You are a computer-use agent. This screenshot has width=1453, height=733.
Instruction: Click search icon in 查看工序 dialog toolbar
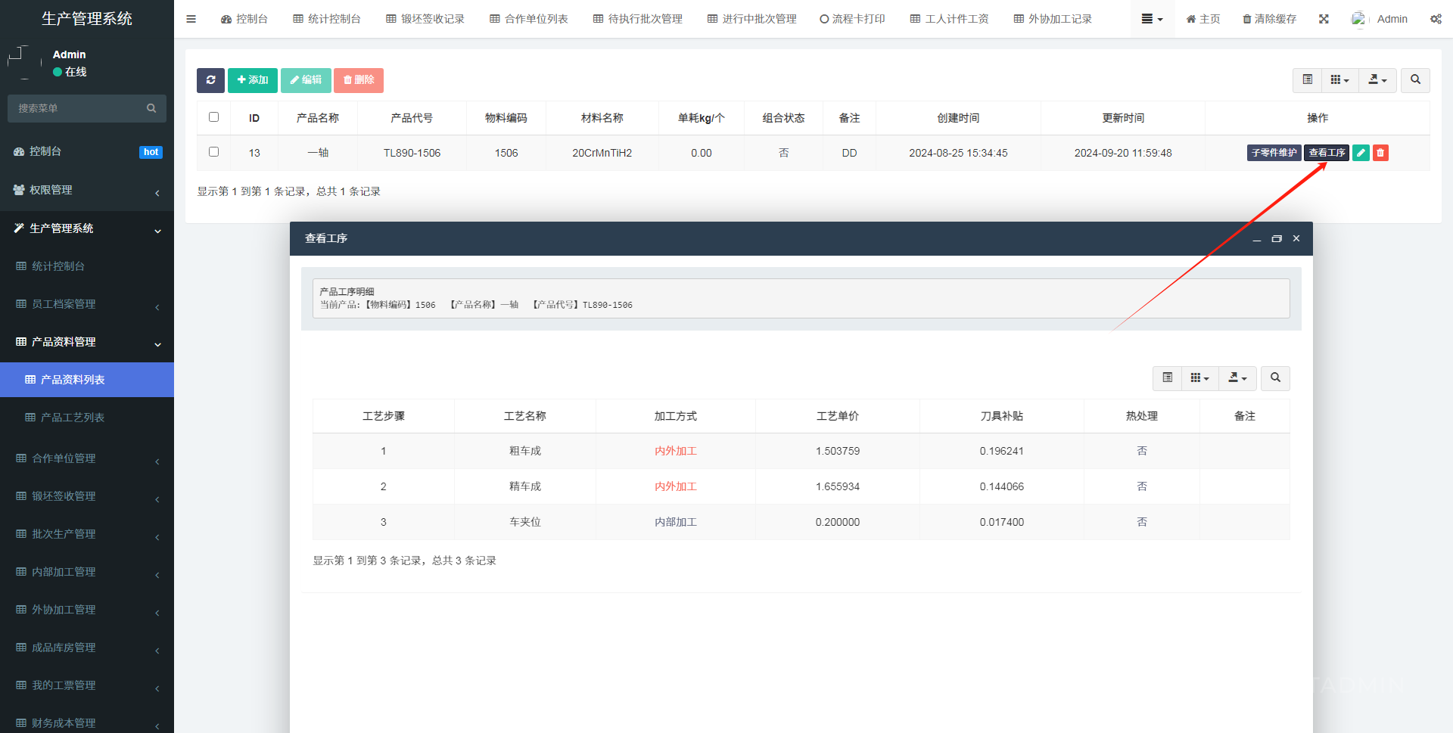click(x=1275, y=378)
